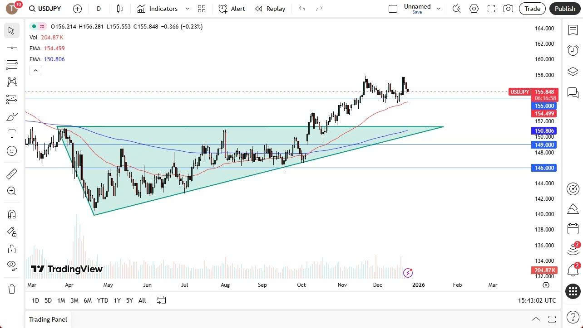Enter fullscreen mode

(x=491, y=9)
